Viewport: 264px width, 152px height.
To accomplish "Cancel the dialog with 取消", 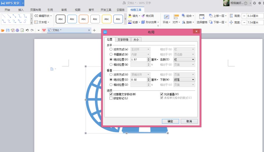I will click(x=189, y=121).
